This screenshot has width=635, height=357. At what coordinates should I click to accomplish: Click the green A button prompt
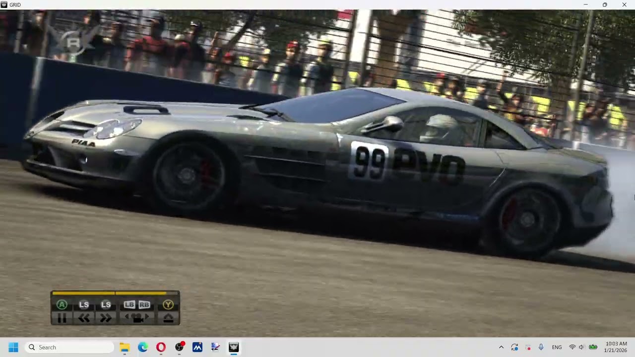tap(62, 305)
